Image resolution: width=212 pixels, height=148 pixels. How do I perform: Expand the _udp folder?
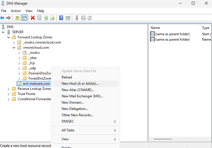[19, 68]
